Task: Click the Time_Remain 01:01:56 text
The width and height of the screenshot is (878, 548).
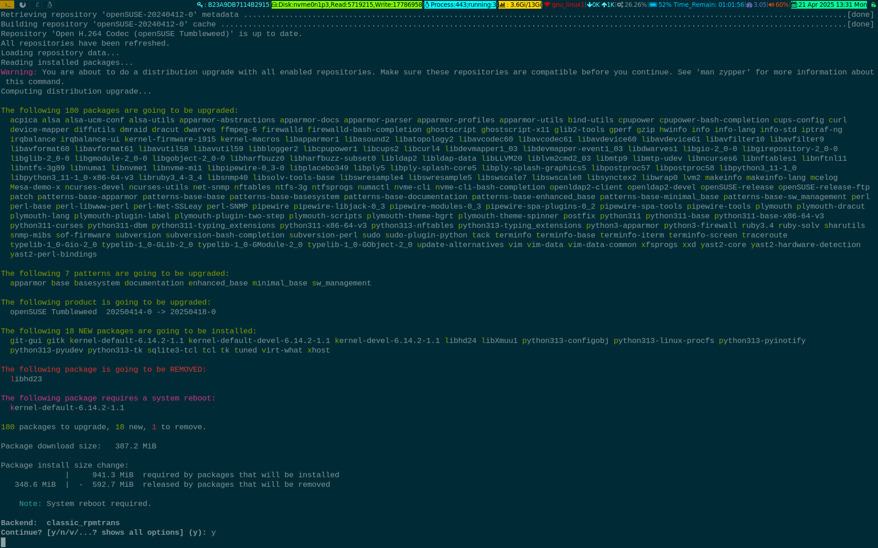Action: tap(708, 5)
